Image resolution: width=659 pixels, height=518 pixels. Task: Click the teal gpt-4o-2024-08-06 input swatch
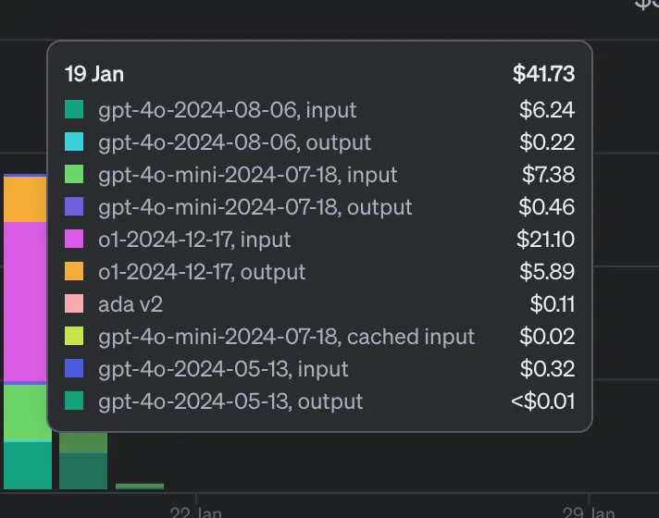[74, 110]
